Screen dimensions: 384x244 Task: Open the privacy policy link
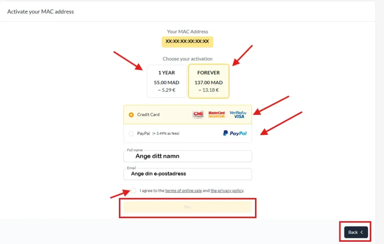[226, 191]
